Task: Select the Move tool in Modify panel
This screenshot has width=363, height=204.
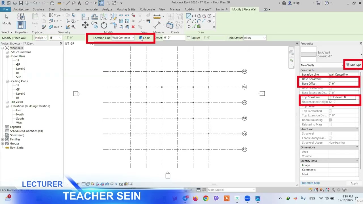Action: point(85,25)
